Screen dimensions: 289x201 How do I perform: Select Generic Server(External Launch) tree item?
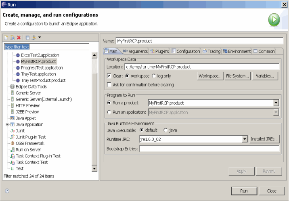(x=44, y=99)
